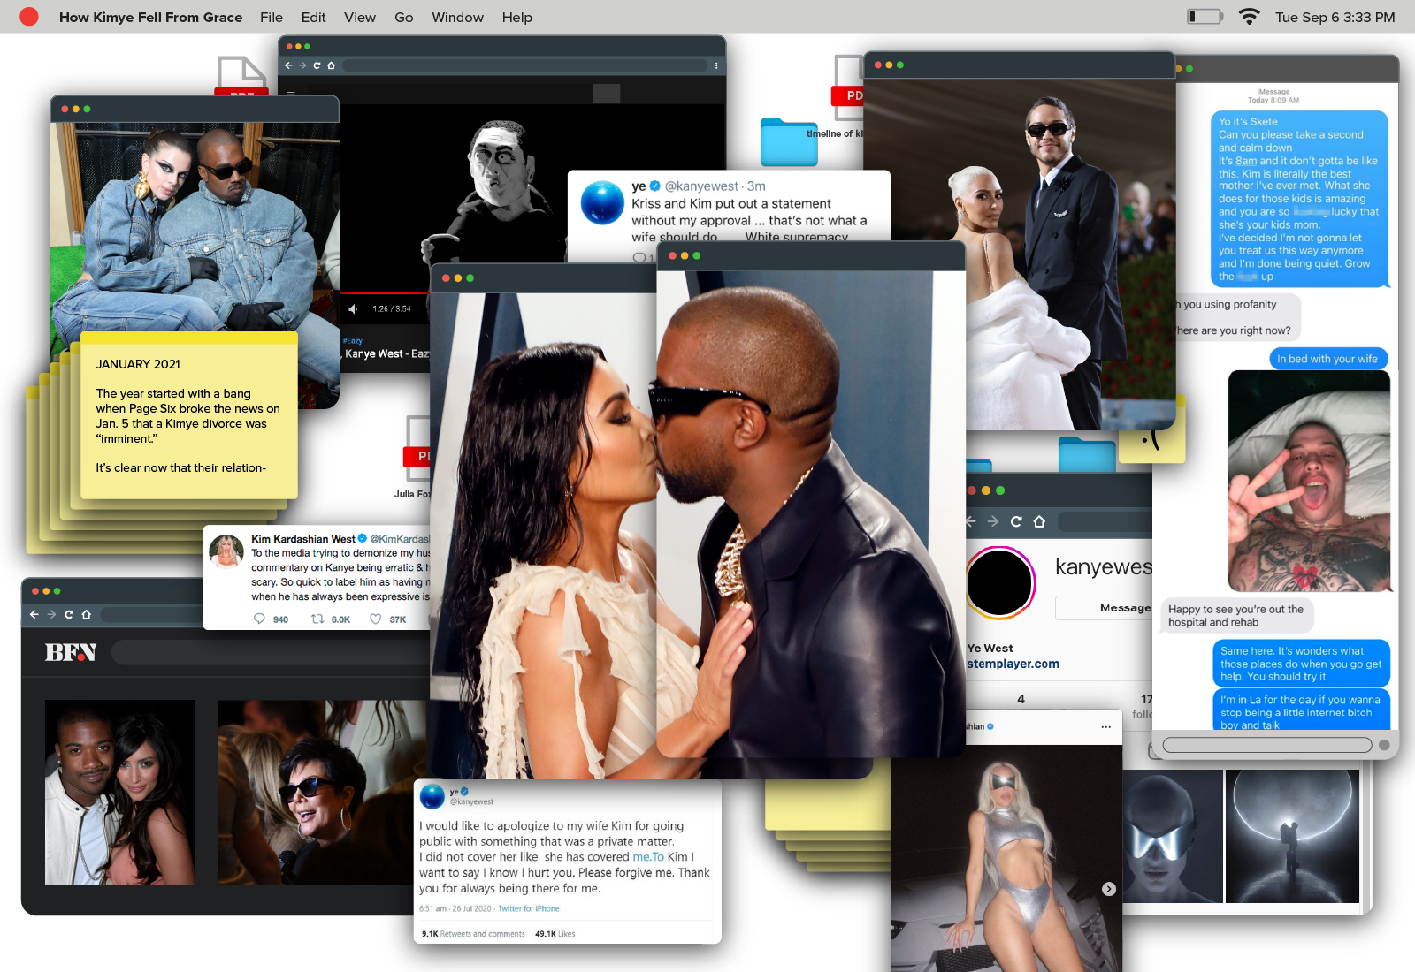Open the Wi-Fi status icon in menu bar

click(x=1249, y=17)
